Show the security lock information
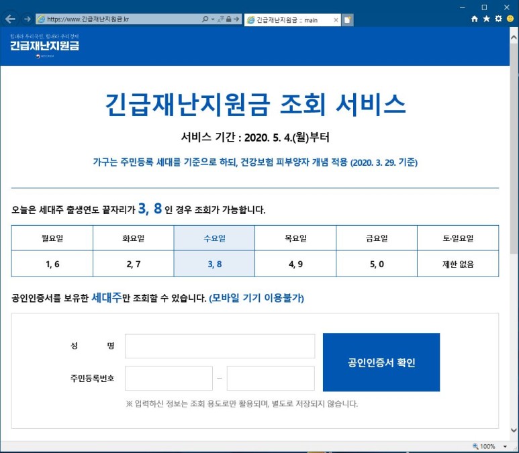Image resolution: width=519 pixels, height=453 pixels. pyautogui.click(x=228, y=19)
